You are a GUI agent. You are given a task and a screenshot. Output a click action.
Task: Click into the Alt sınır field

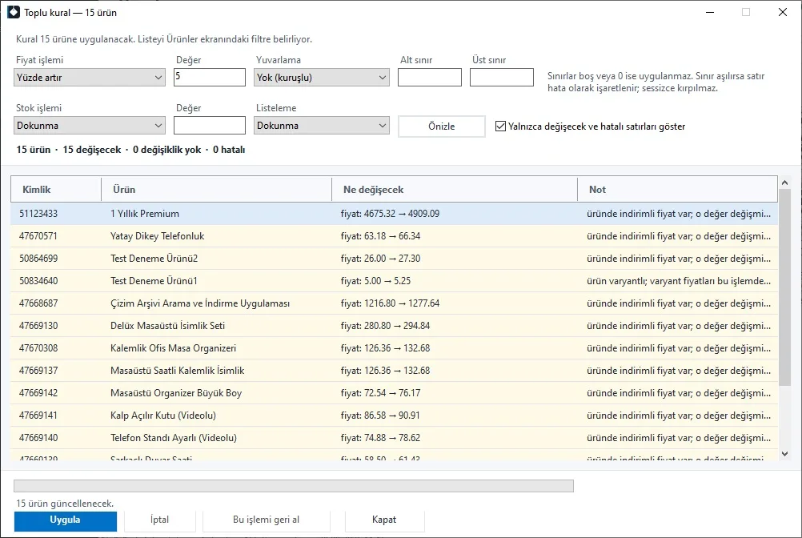click(x=430, y=77)
